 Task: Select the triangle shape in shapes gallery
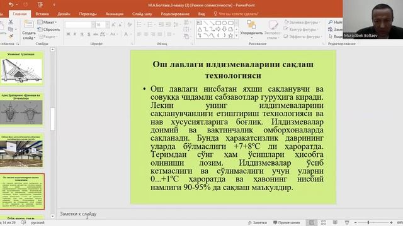pyautogui.click(x=200, y=30)
